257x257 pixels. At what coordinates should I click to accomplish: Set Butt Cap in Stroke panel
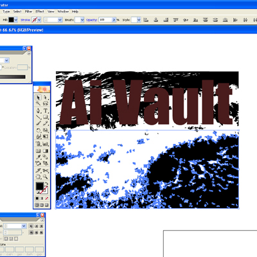(x=31, y=226)
